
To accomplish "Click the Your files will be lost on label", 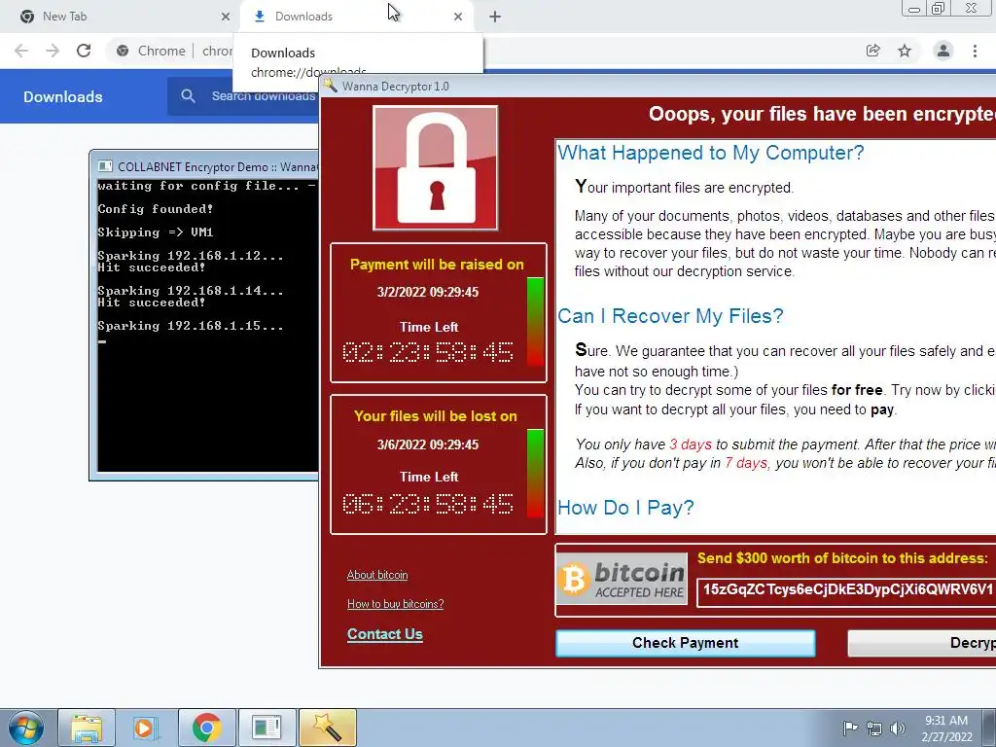I will point(436,416).
